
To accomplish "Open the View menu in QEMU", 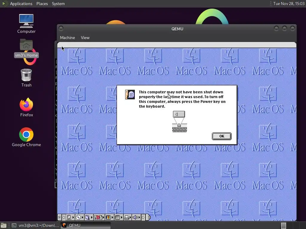I will (85, 38).
